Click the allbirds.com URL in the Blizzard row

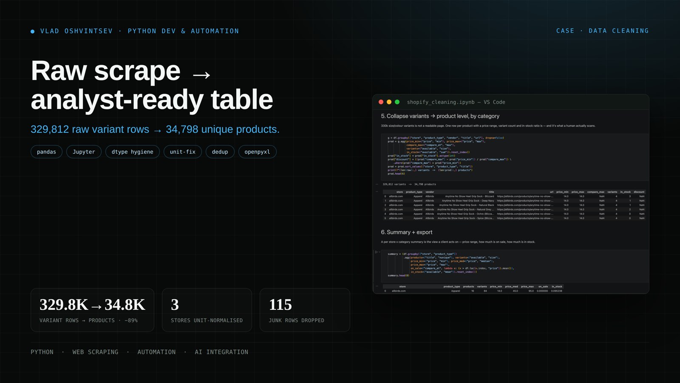click(x=525, y=196)
